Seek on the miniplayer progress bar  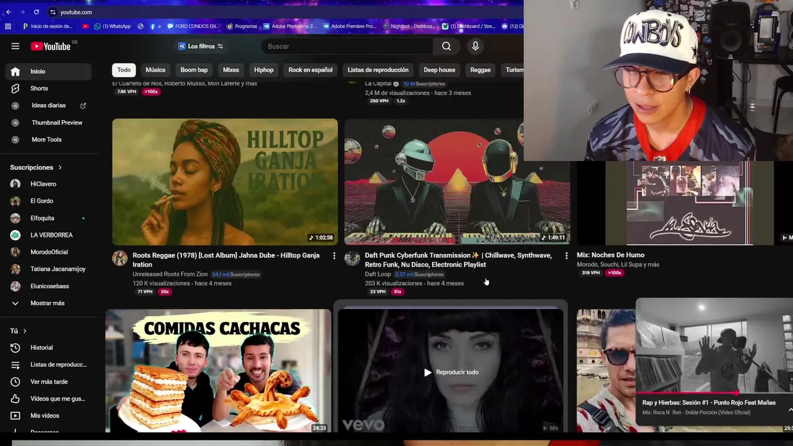pyautogui.click(x=714, y=393)
